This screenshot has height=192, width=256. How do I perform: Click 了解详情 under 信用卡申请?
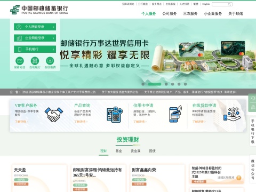click(x=140, y=122)
